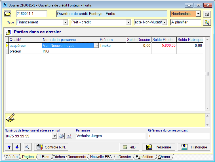The image size is (215, 162).
Task: Click the parties grid scrollbar thumb
Action: 207,74
